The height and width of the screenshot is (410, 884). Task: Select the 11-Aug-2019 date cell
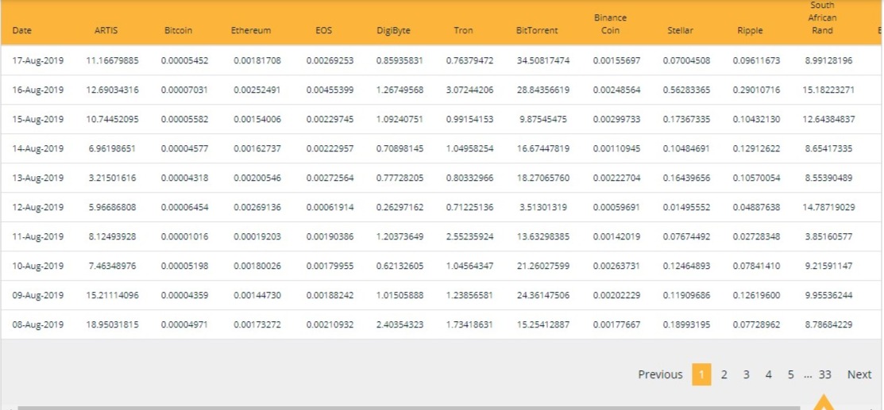[38, 236]
